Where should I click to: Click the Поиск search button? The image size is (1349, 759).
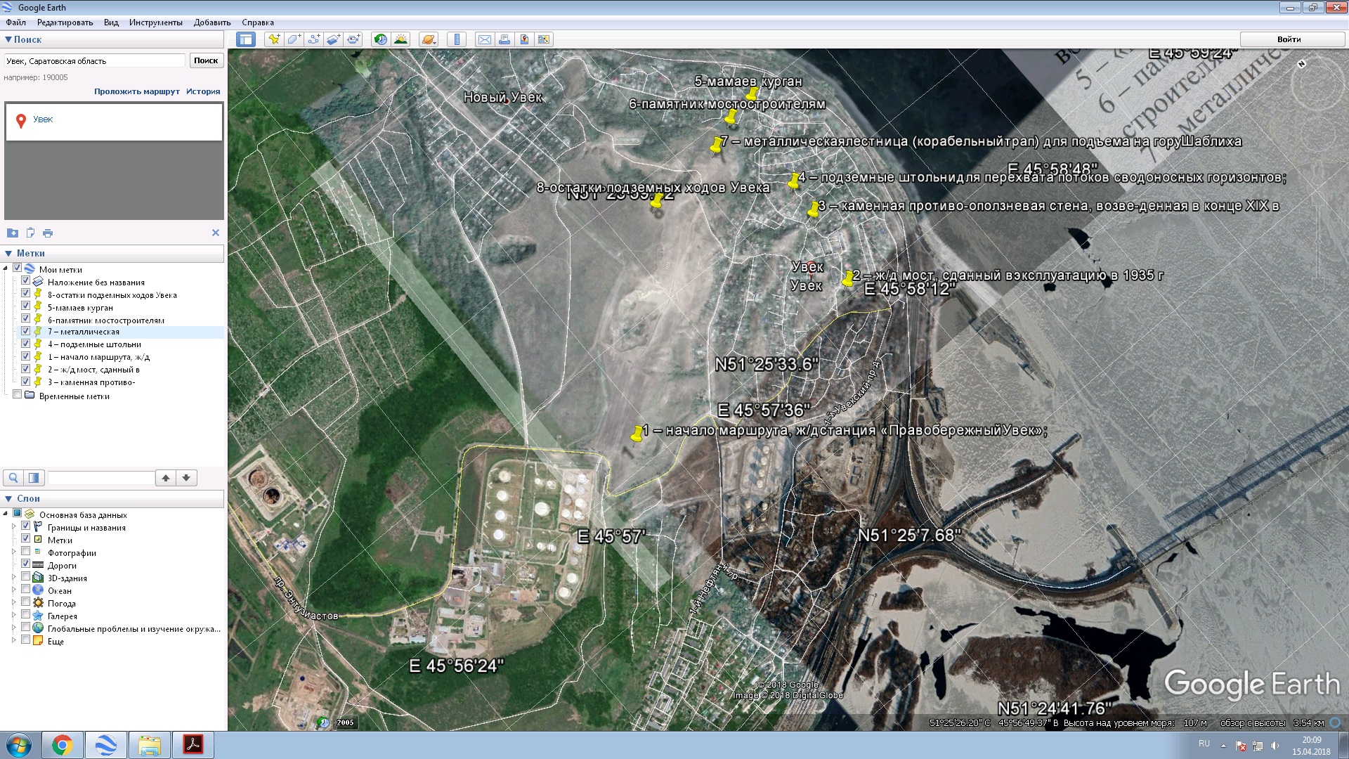(206, 60)
